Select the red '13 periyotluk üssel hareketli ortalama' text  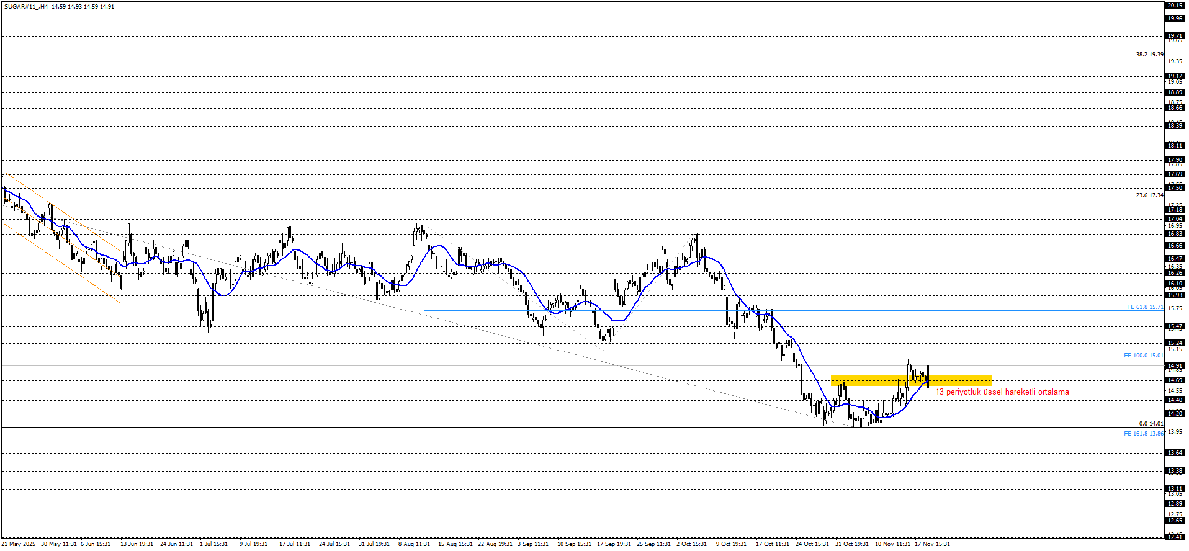pos(1002,392)
